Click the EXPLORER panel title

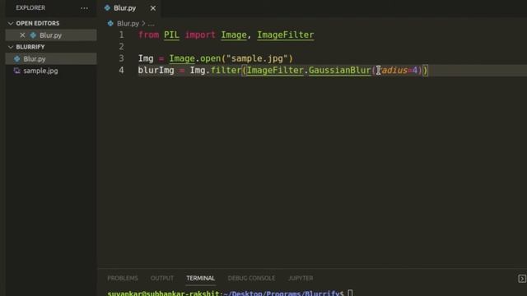click(x=30, y=7)
